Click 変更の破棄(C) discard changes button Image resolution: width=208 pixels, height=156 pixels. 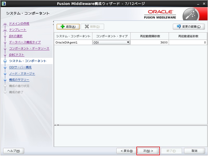pyautogui.click(x=189, y=27)
